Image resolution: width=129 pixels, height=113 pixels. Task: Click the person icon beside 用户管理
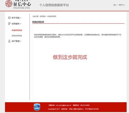pyautogui.click(x=9, y=41)
